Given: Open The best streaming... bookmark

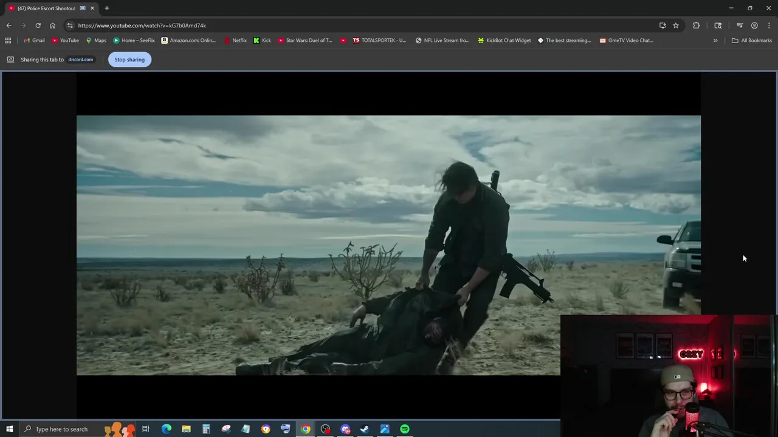Looking at the screenshot, I should click(564, 40).
